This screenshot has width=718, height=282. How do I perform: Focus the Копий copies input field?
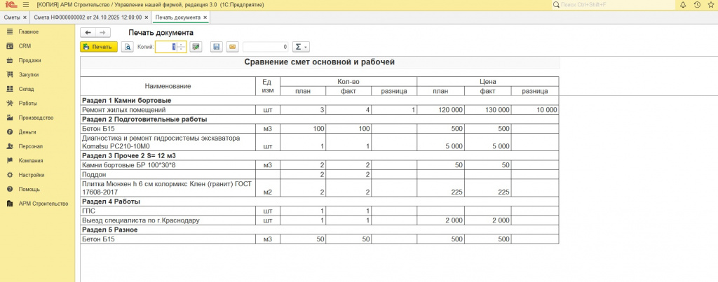point(166,47)
